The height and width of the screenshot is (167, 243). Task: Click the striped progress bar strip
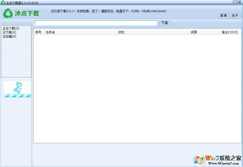pyautogui.click(x=17, y=96)
